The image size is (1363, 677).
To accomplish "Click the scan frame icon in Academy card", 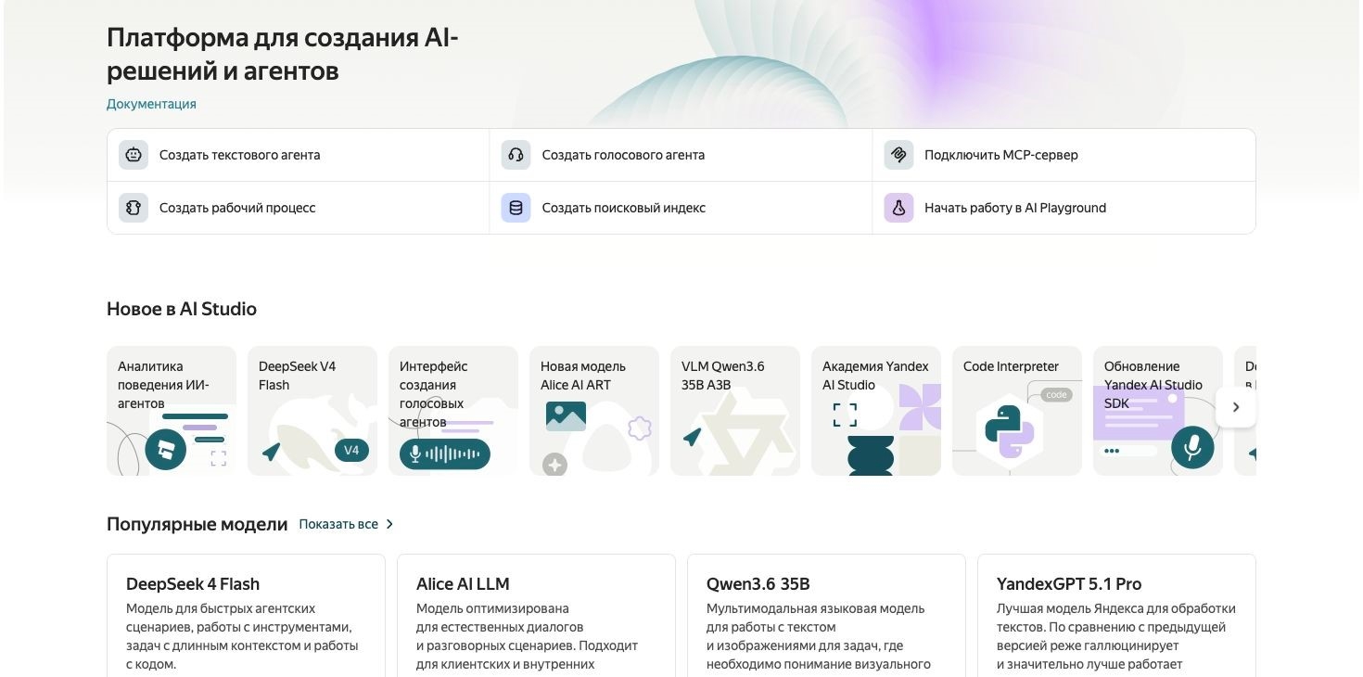I will click(845, 415).
